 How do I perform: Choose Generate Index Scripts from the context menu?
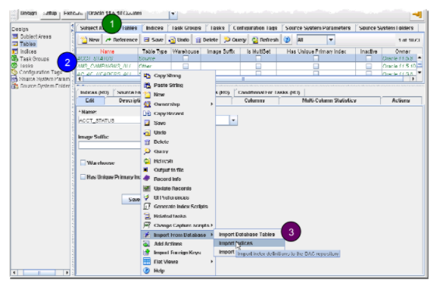178,207
